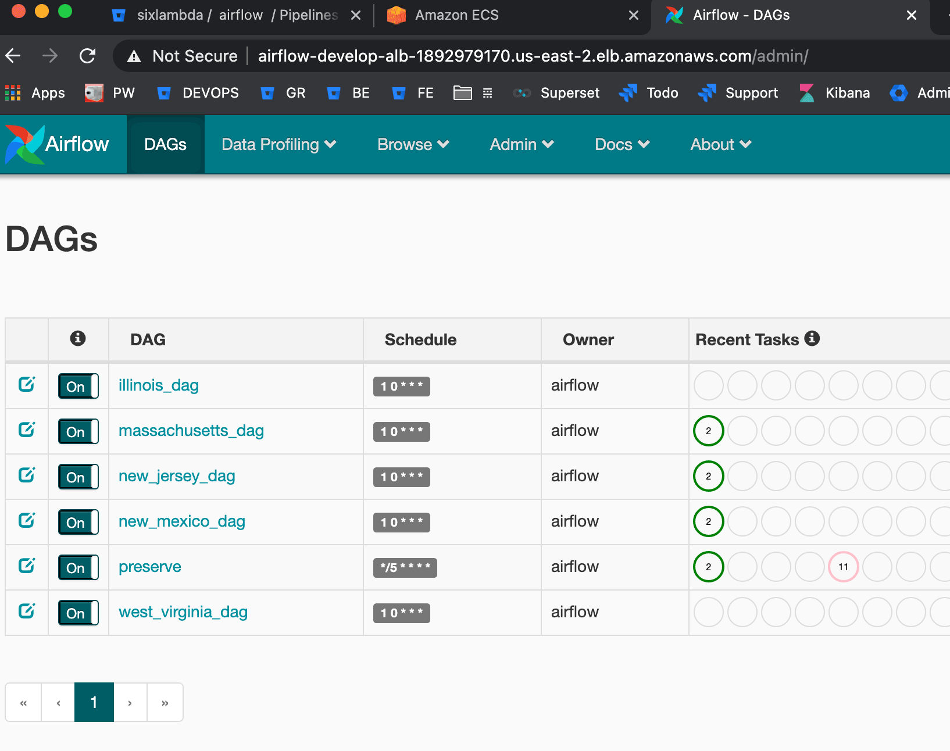Screen dimensions: 950x751
Task: Open new_mexico_dag link
Action: (x=182, y=521)
